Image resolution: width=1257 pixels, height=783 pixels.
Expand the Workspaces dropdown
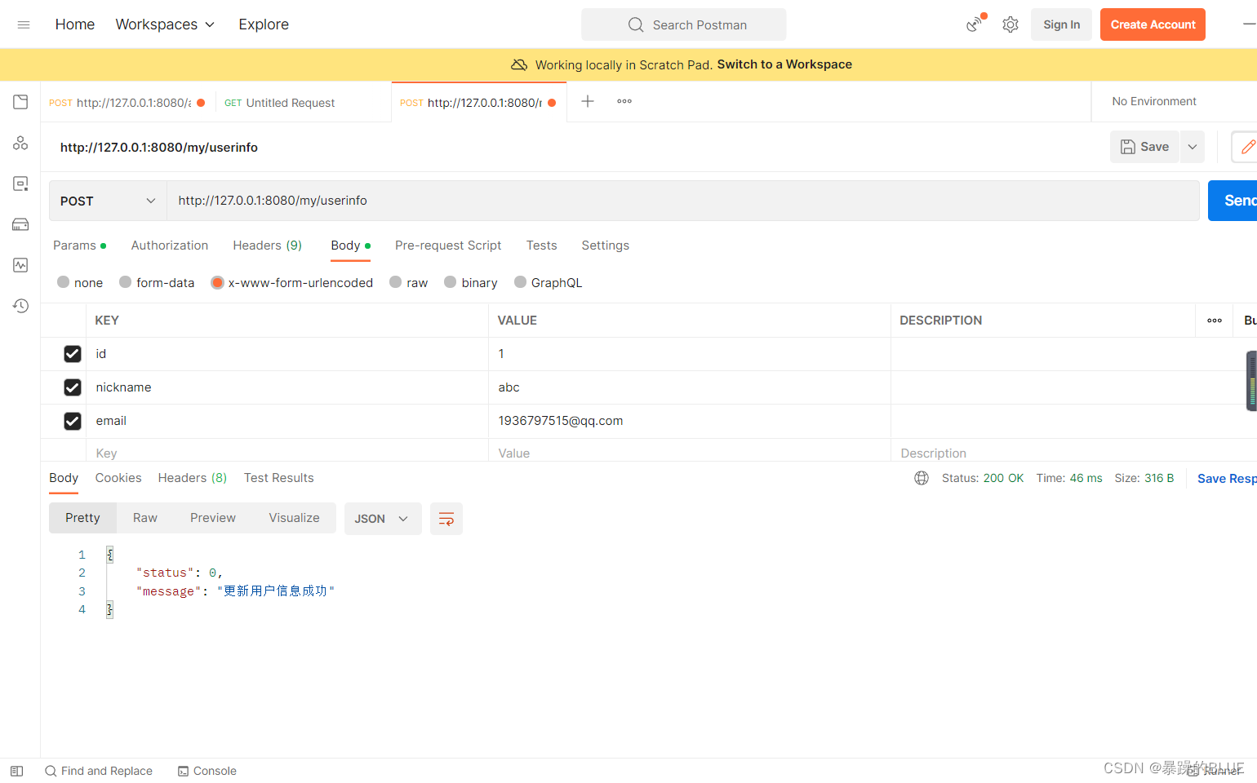click(x=165, y=24)
